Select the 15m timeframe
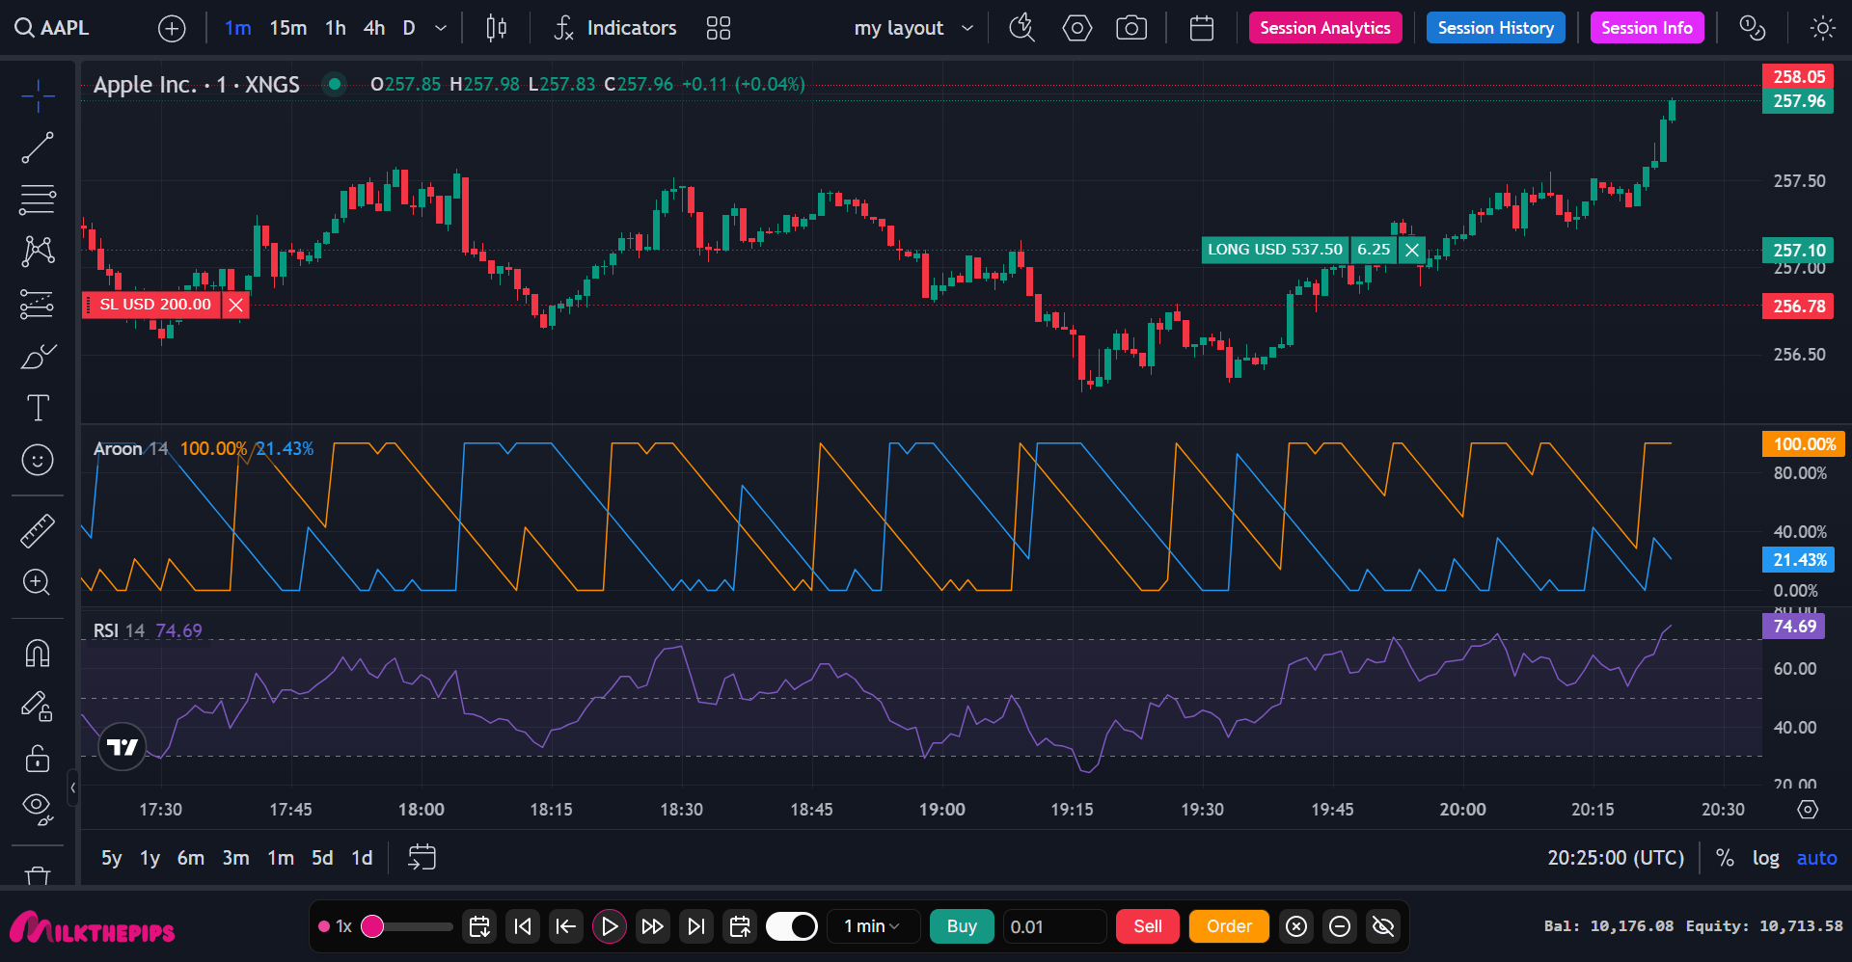1852x962 pixels. [287, 28]
